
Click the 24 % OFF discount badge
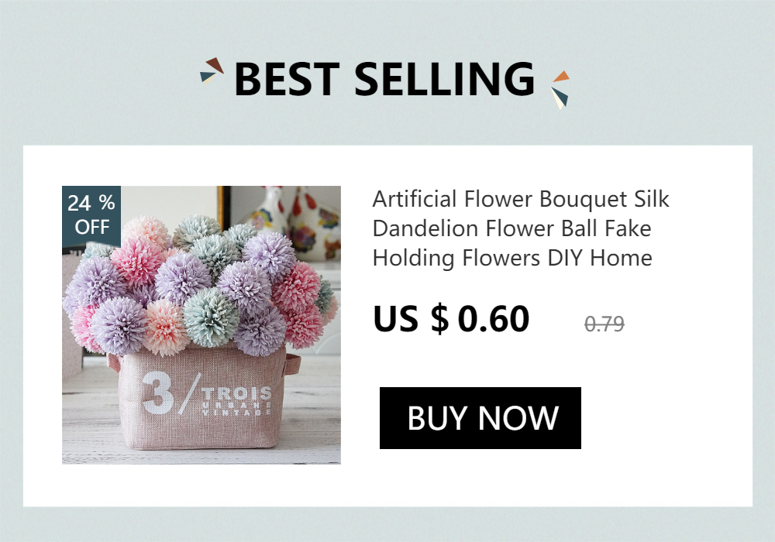[x=91, y=215]
